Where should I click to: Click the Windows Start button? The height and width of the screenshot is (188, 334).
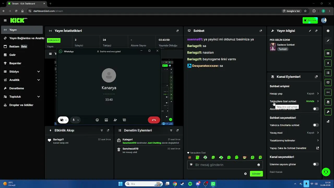(x=120, y=184)
